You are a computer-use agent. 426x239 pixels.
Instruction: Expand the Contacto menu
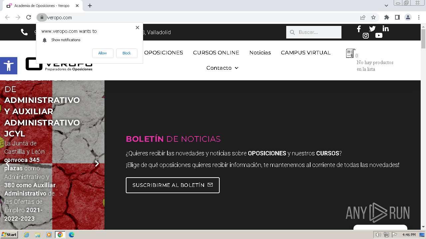click(x=222, y=68)
